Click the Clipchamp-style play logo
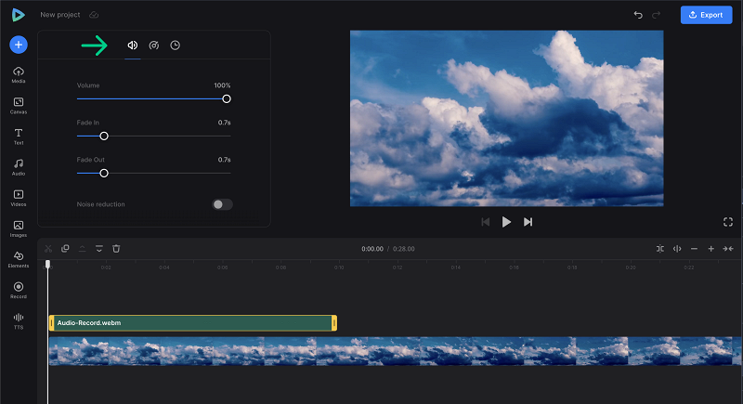 (18, 15)
